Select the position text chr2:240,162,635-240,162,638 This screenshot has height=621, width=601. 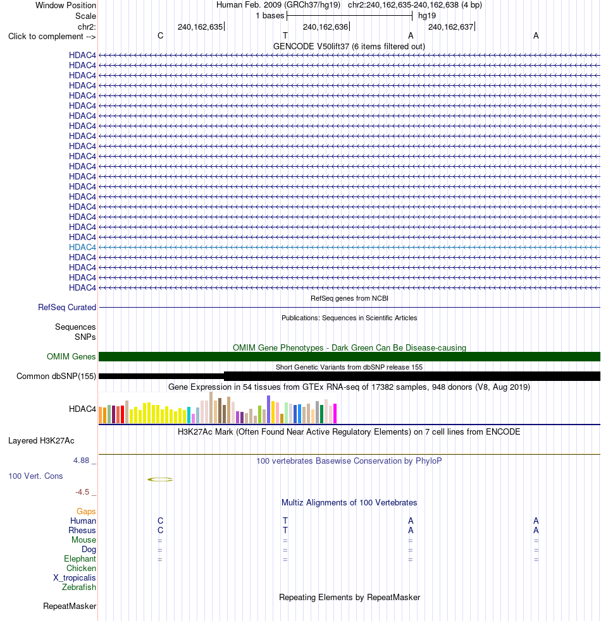pos(403,5)
